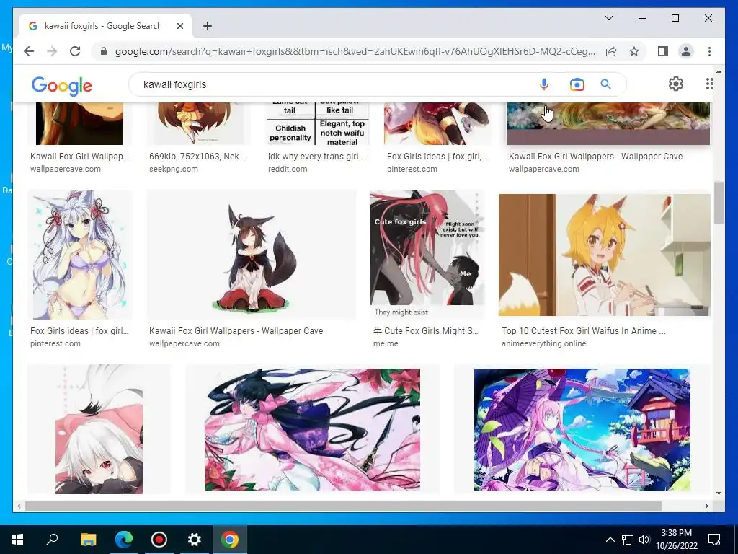Bookmark this page with star icon
Viewport: 738px width, 554px height.
[x=634, y=51]
